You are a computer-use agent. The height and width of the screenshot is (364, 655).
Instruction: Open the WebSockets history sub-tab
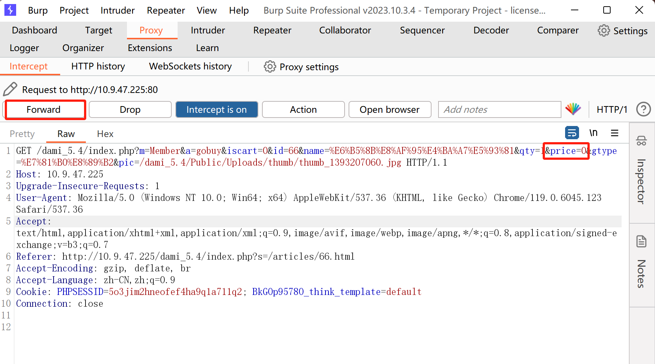click(190, 66)
